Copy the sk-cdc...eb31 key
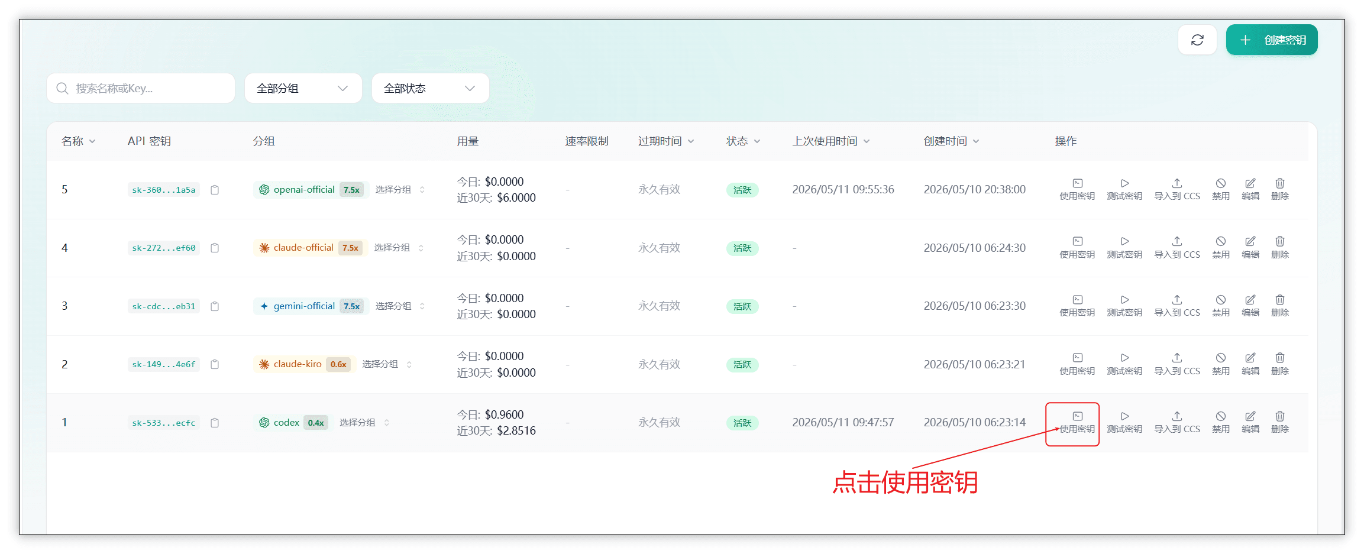 click(x=215, y=306)
